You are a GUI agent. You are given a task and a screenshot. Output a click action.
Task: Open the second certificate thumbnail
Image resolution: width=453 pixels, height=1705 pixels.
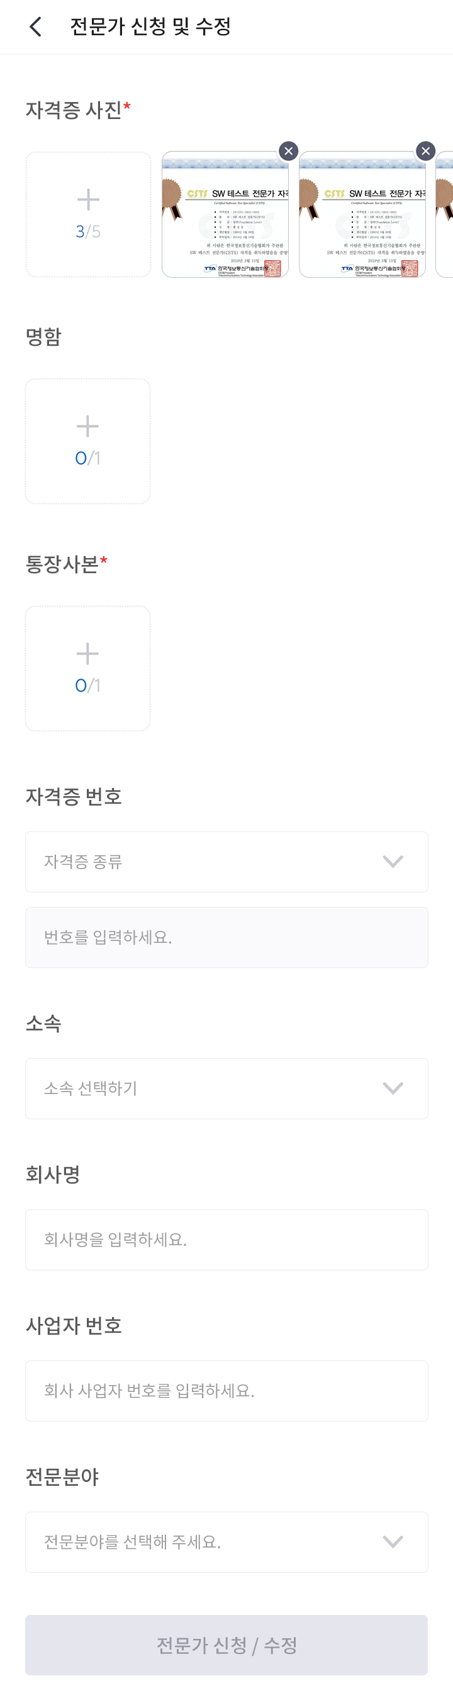362,219
